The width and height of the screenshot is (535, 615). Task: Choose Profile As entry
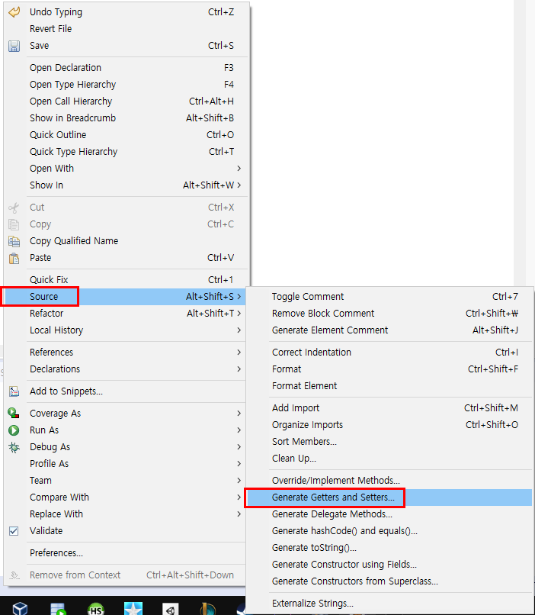[124, 464]
